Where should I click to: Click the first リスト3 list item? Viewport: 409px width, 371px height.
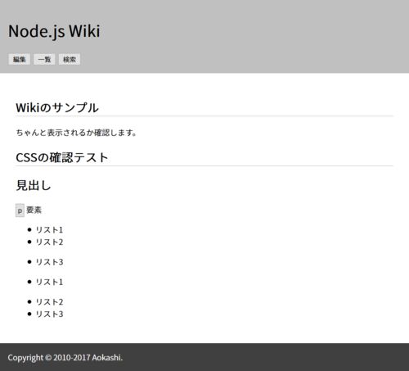click(x=50, y=262)
